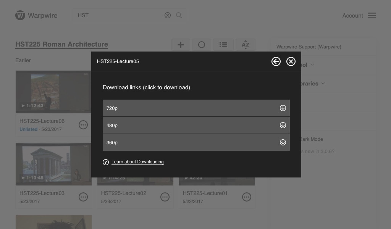Click the circle select-mode button
Screen dimensions: 391x229
[x=202, y=45]
